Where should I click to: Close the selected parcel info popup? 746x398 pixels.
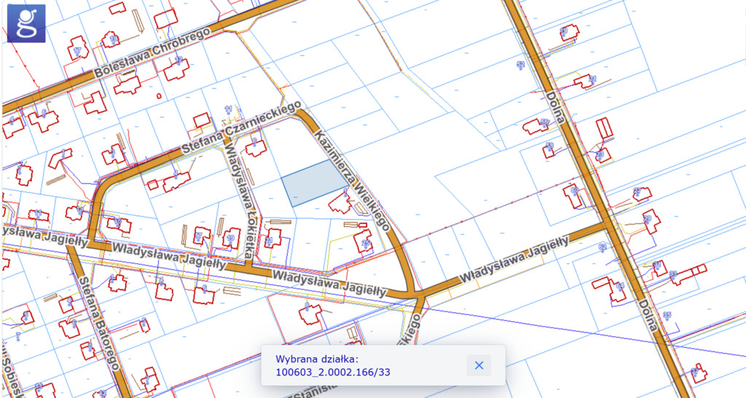pos(479,365)
